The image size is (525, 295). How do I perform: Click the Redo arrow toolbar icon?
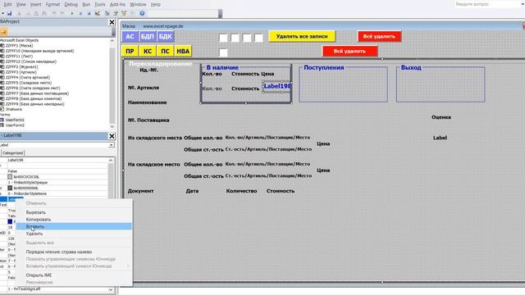coord(62,13)
